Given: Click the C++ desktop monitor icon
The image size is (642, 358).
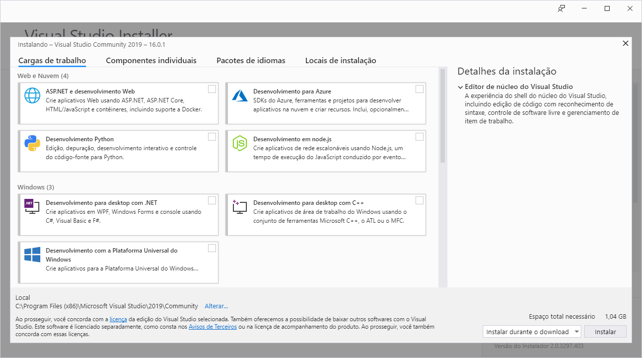Looking at the screenshot, I should (x=240, y=207).
